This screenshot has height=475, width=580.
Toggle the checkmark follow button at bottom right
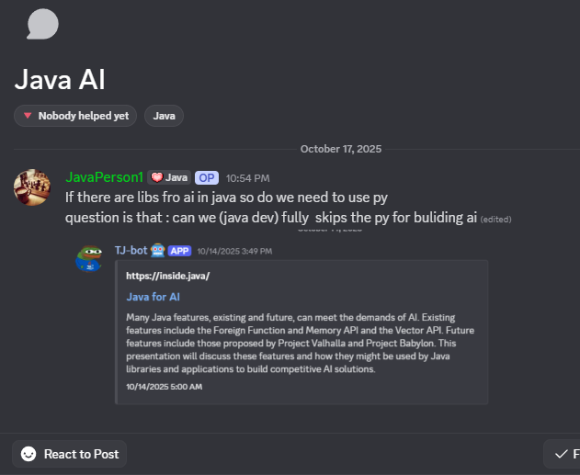click(x=562, y=454)
